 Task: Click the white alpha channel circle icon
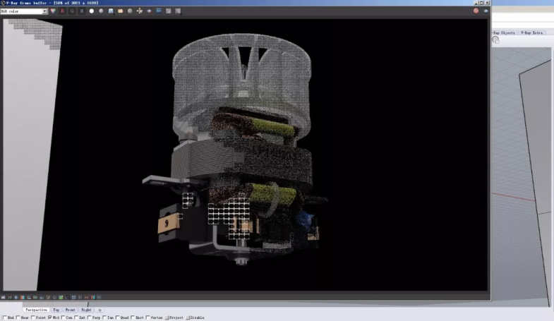(91, 11)
